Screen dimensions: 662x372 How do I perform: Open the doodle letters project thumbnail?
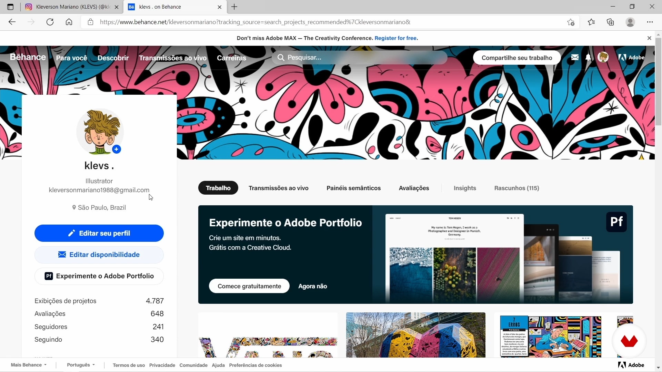tap(268, 335)
